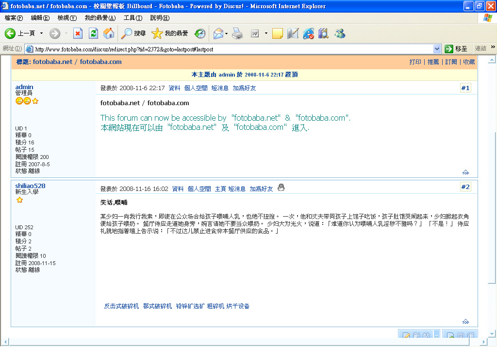Open the 我的最愛(A) menu

coord(100,18)
